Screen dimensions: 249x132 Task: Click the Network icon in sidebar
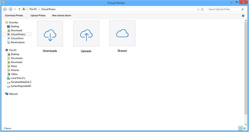point(7,94)
